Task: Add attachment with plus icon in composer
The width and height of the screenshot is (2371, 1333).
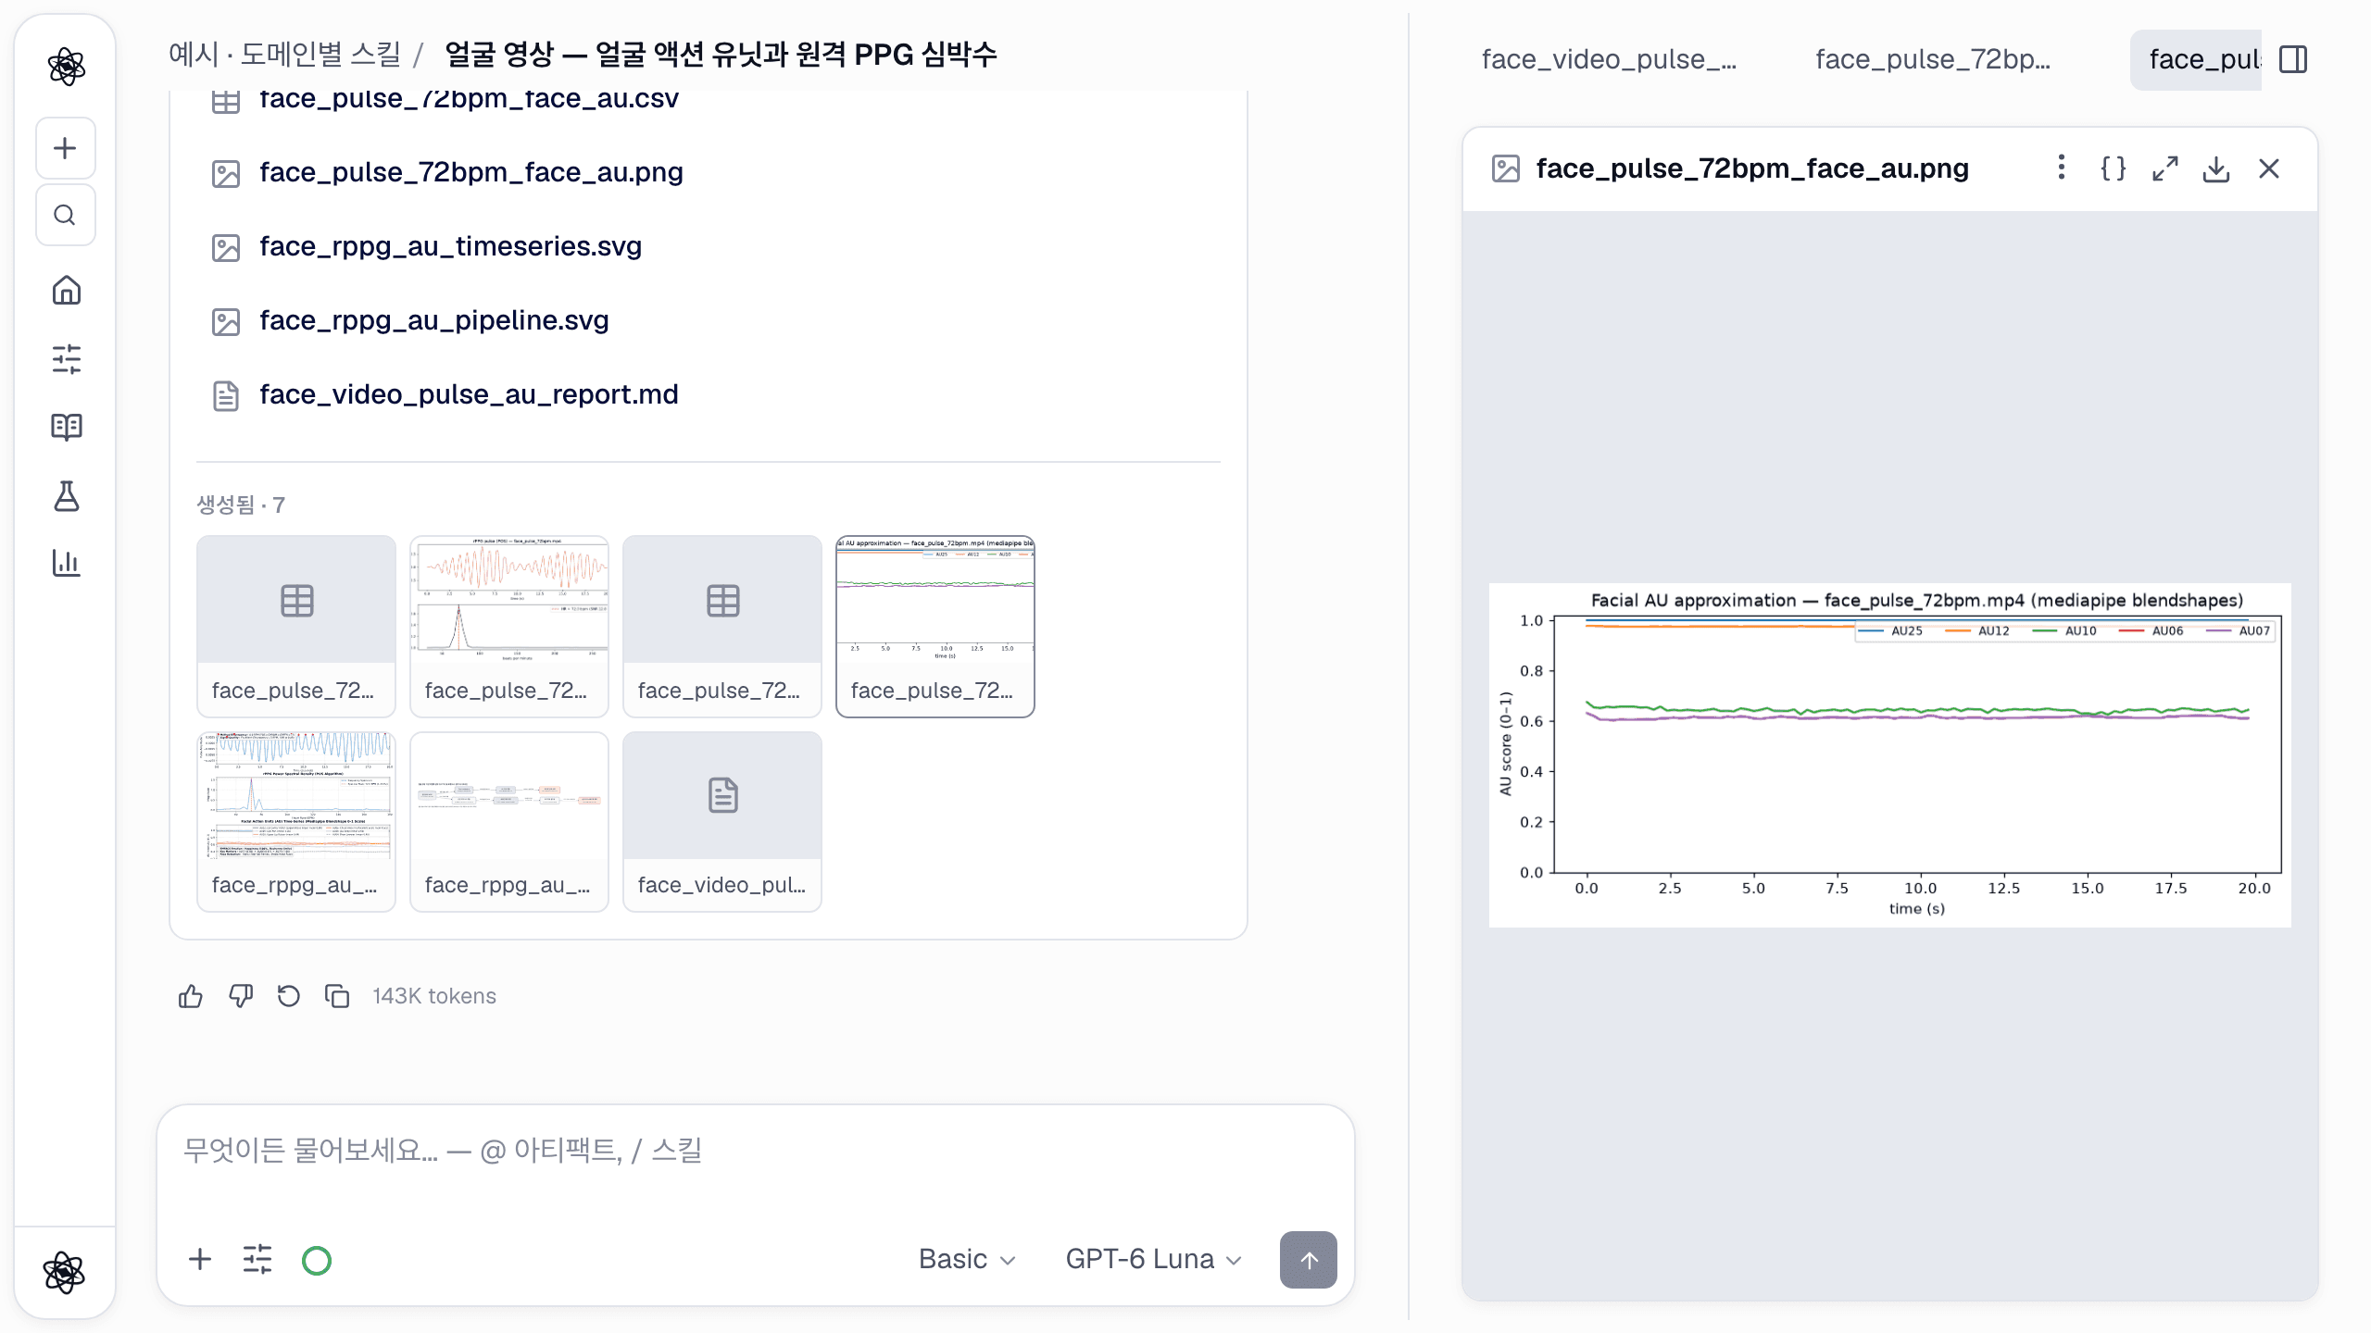Action: pos(200,1259)
